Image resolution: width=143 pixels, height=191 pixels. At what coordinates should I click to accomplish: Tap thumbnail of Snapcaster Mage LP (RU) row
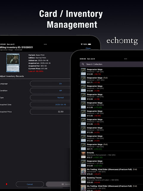pyautogui.click(x=83, y=164)
